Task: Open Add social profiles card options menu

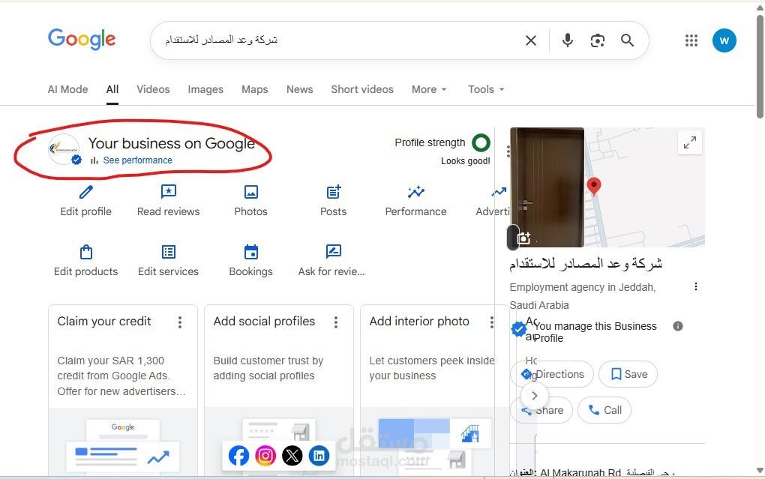Action: coord(336,322)
